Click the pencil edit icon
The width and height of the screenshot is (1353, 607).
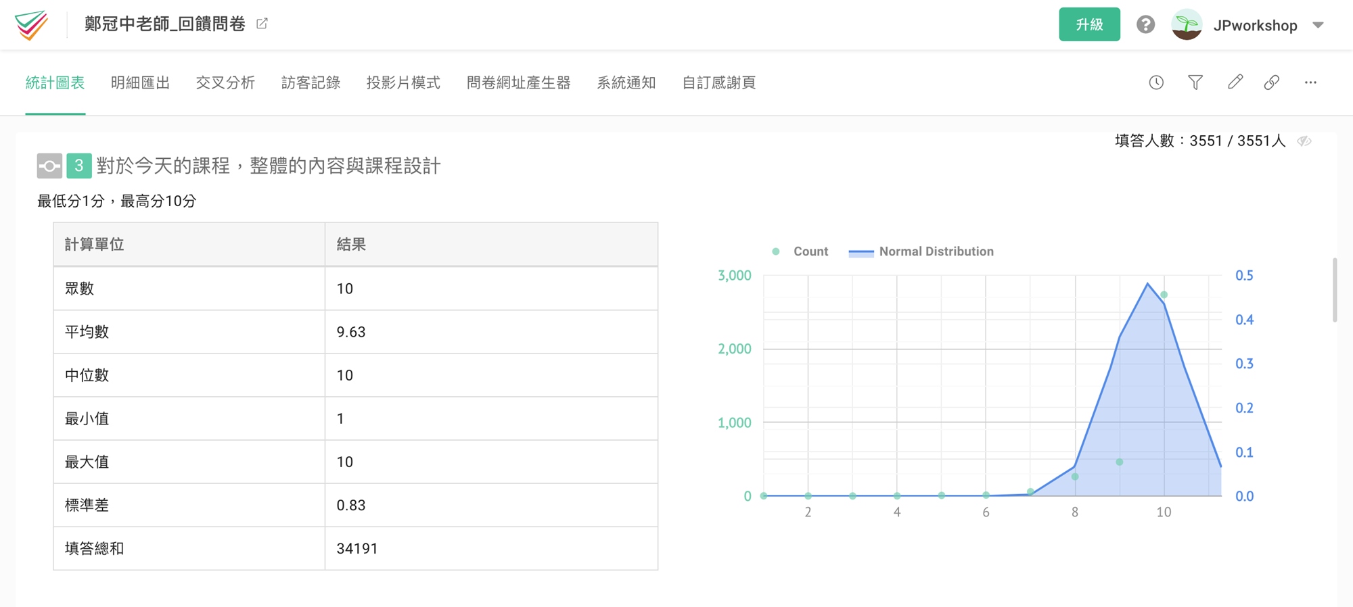(x=1235, y=82)
